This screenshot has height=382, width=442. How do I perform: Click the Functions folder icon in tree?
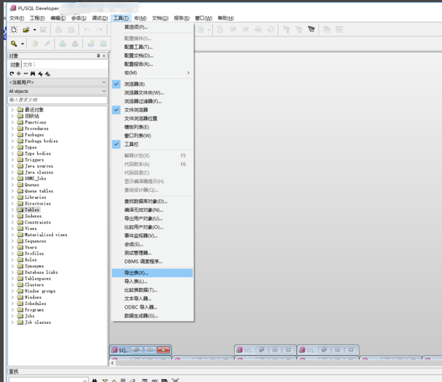(20, 123)
